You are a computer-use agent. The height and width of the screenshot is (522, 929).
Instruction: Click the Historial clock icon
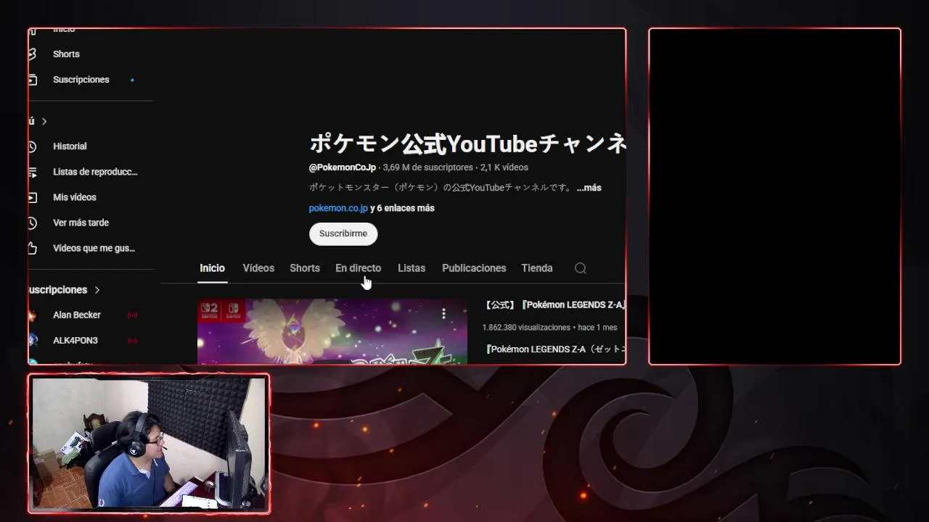(x=32, y=146)
